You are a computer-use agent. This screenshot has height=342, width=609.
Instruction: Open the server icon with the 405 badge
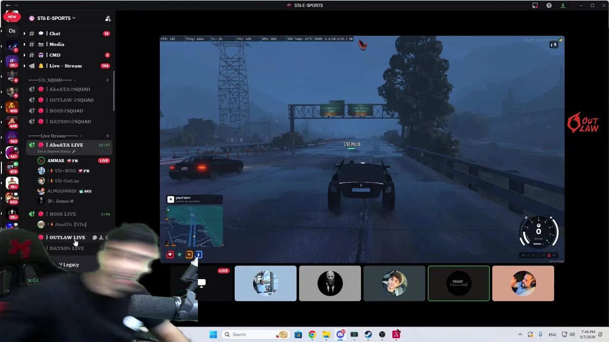point(12,107)
